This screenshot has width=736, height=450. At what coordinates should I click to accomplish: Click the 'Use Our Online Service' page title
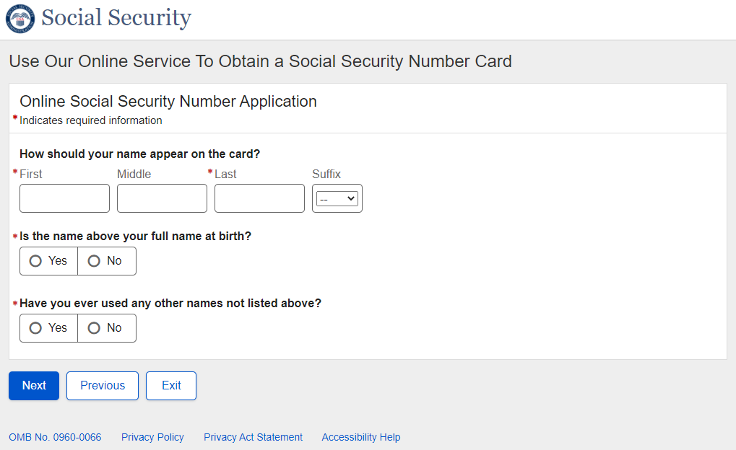260,61
